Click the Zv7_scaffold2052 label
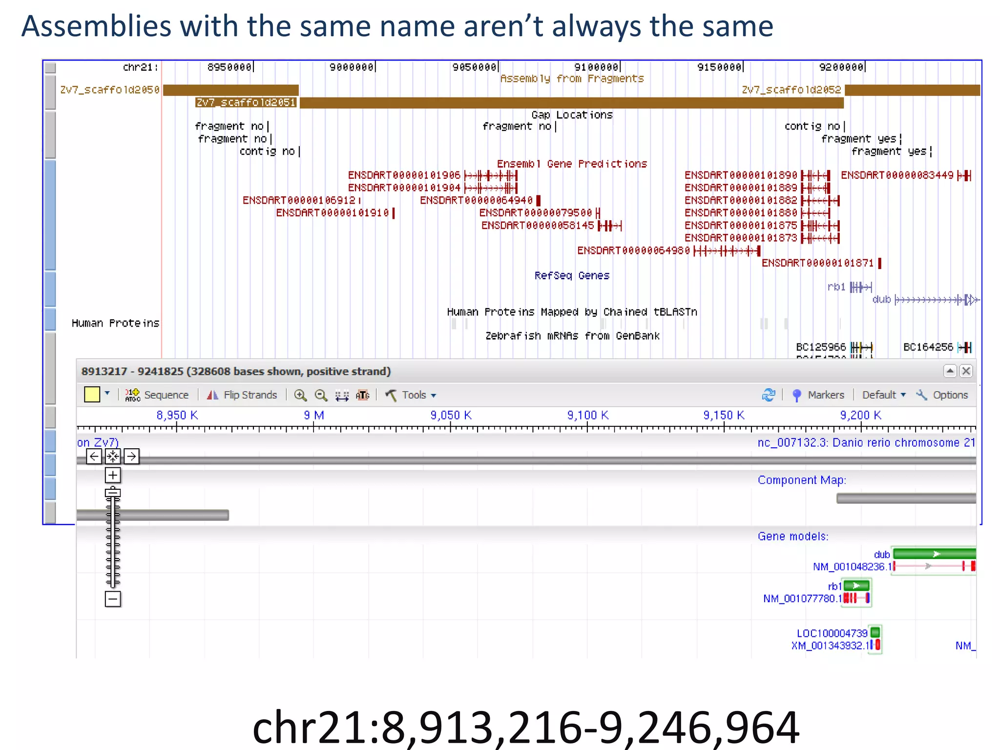Viewport: 1000px width, 750px height. coord(792,90)
